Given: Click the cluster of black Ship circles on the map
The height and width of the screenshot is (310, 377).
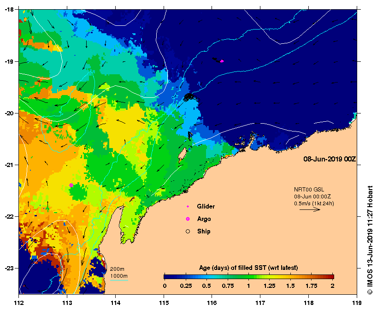Looking at the screenshot, I should (191, 98).
